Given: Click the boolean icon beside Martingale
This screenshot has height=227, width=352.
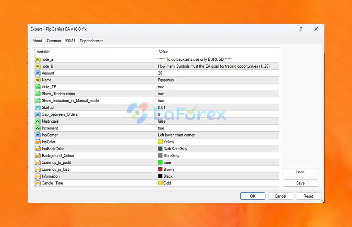Looking at the screenshot, I should pos(38,121).
